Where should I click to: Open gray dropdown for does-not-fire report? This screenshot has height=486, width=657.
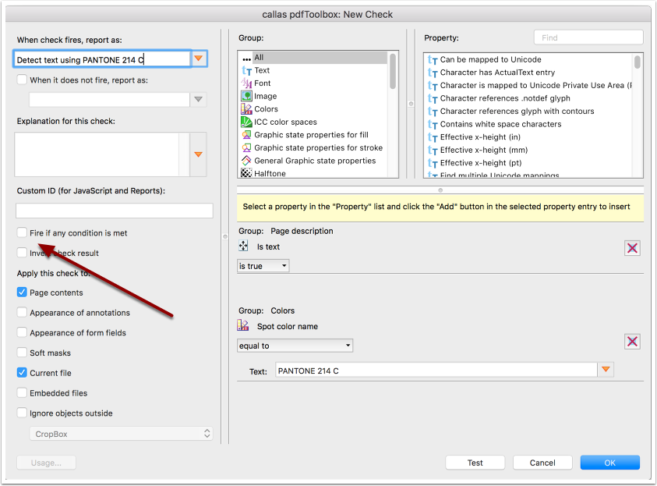pos(198,99)
